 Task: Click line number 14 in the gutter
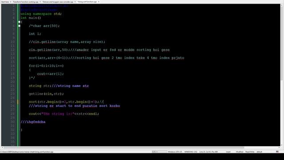[x=12, y=58]
